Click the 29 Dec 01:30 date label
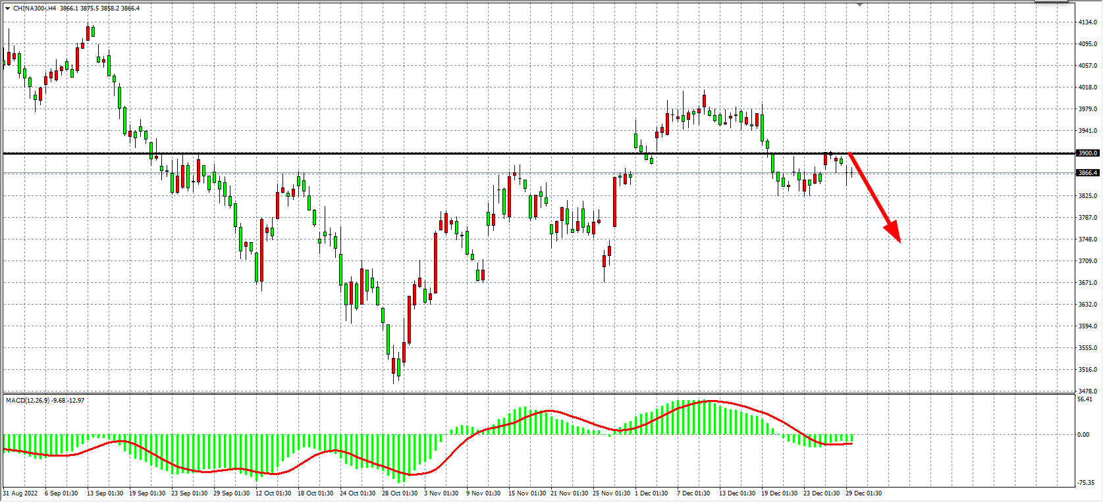1103x502 pixels. pyautogui.click(x=863, y=493)
